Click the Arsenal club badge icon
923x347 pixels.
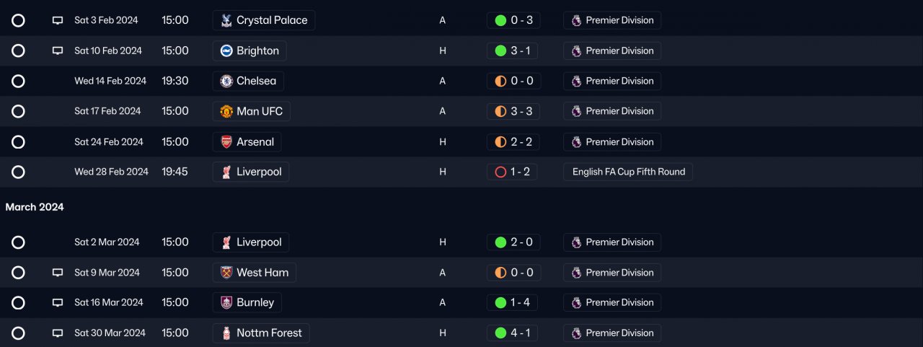(226, 142)
